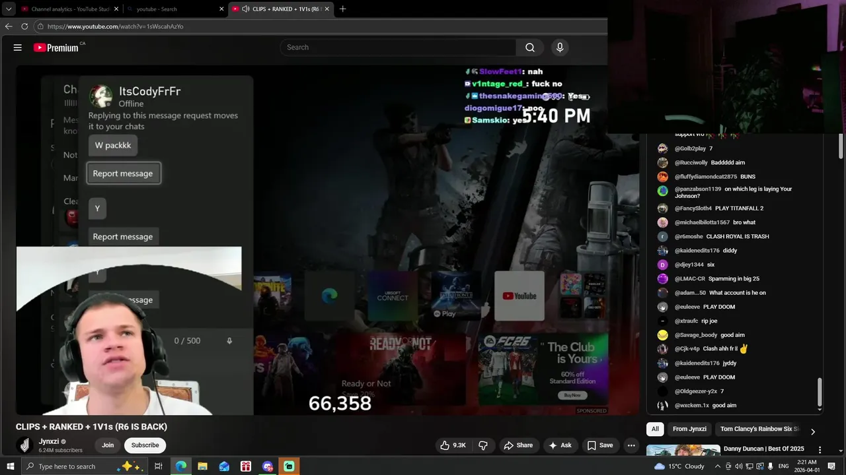Viewport: 846px width, 475px height.
Task: Select the Tom Clancy's Rainbow Six chip
Action: click(x=759, y=429)
